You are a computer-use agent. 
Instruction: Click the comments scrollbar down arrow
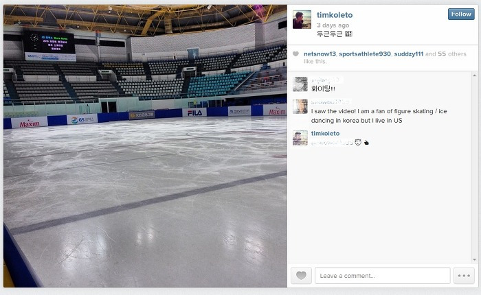point(474,259)
